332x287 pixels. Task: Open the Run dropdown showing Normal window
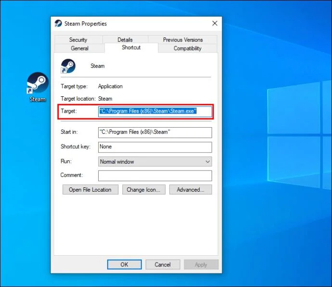coord(155,161)
